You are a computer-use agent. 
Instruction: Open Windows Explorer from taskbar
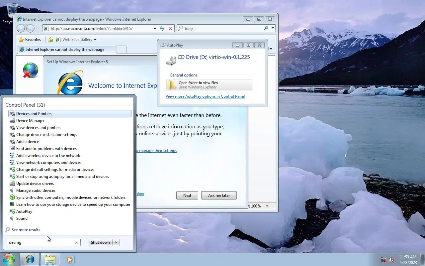tap(50, 259)
